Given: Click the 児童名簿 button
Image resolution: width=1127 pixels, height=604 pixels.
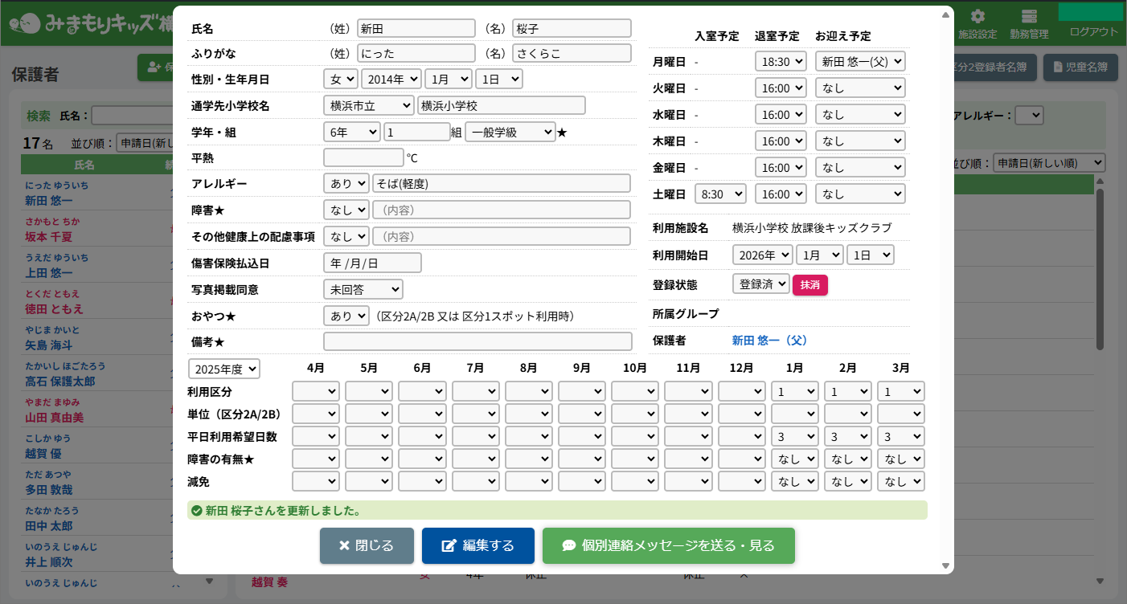Looking at the screenshot, I should pyautogui.click(x=1080, y=68).
